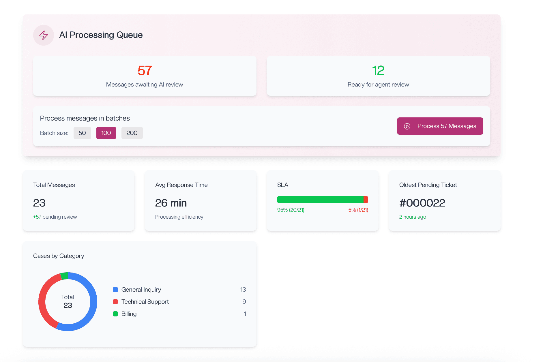This screenshot has height=362, width=543.
Task: Click the SLA progress bar
Action: [322, 199]
